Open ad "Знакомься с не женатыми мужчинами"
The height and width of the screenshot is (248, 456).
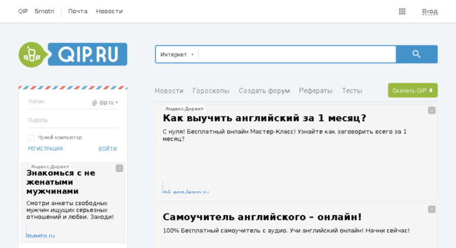tap(61, 182)
